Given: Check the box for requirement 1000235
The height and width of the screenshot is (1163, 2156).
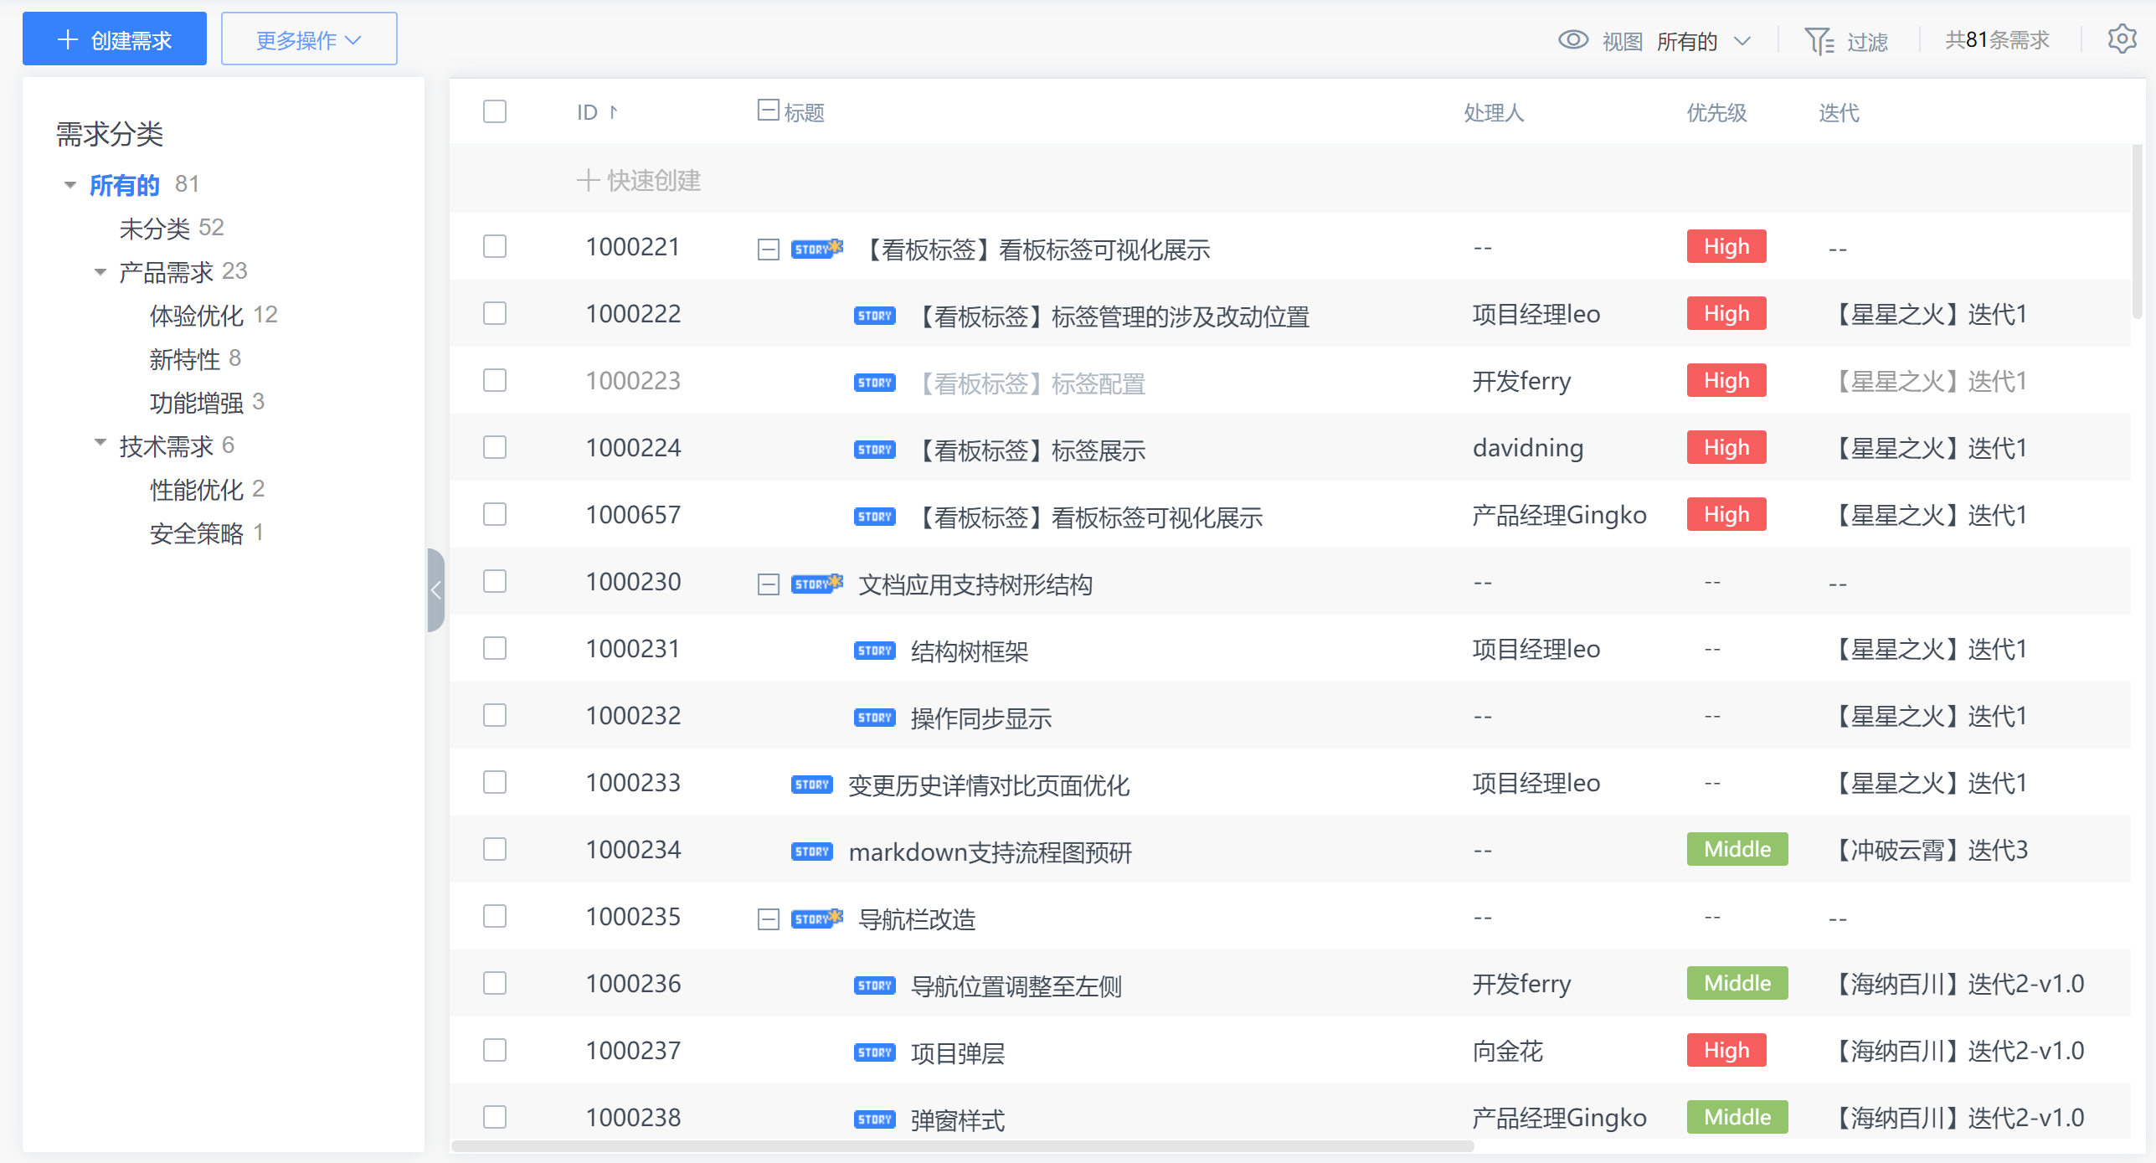Looking at the screenshot, I should point(495,916).
